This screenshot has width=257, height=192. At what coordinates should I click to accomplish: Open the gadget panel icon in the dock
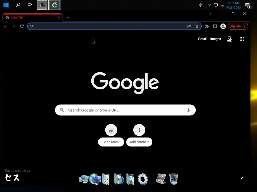coord(161,179)
